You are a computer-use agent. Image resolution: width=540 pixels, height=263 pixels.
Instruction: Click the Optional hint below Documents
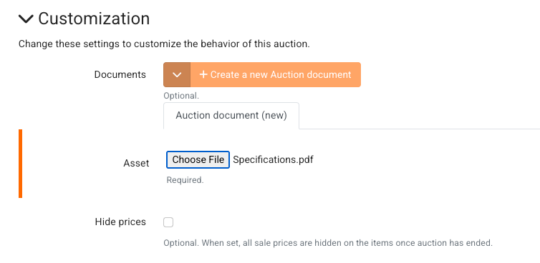click(181, 96)
